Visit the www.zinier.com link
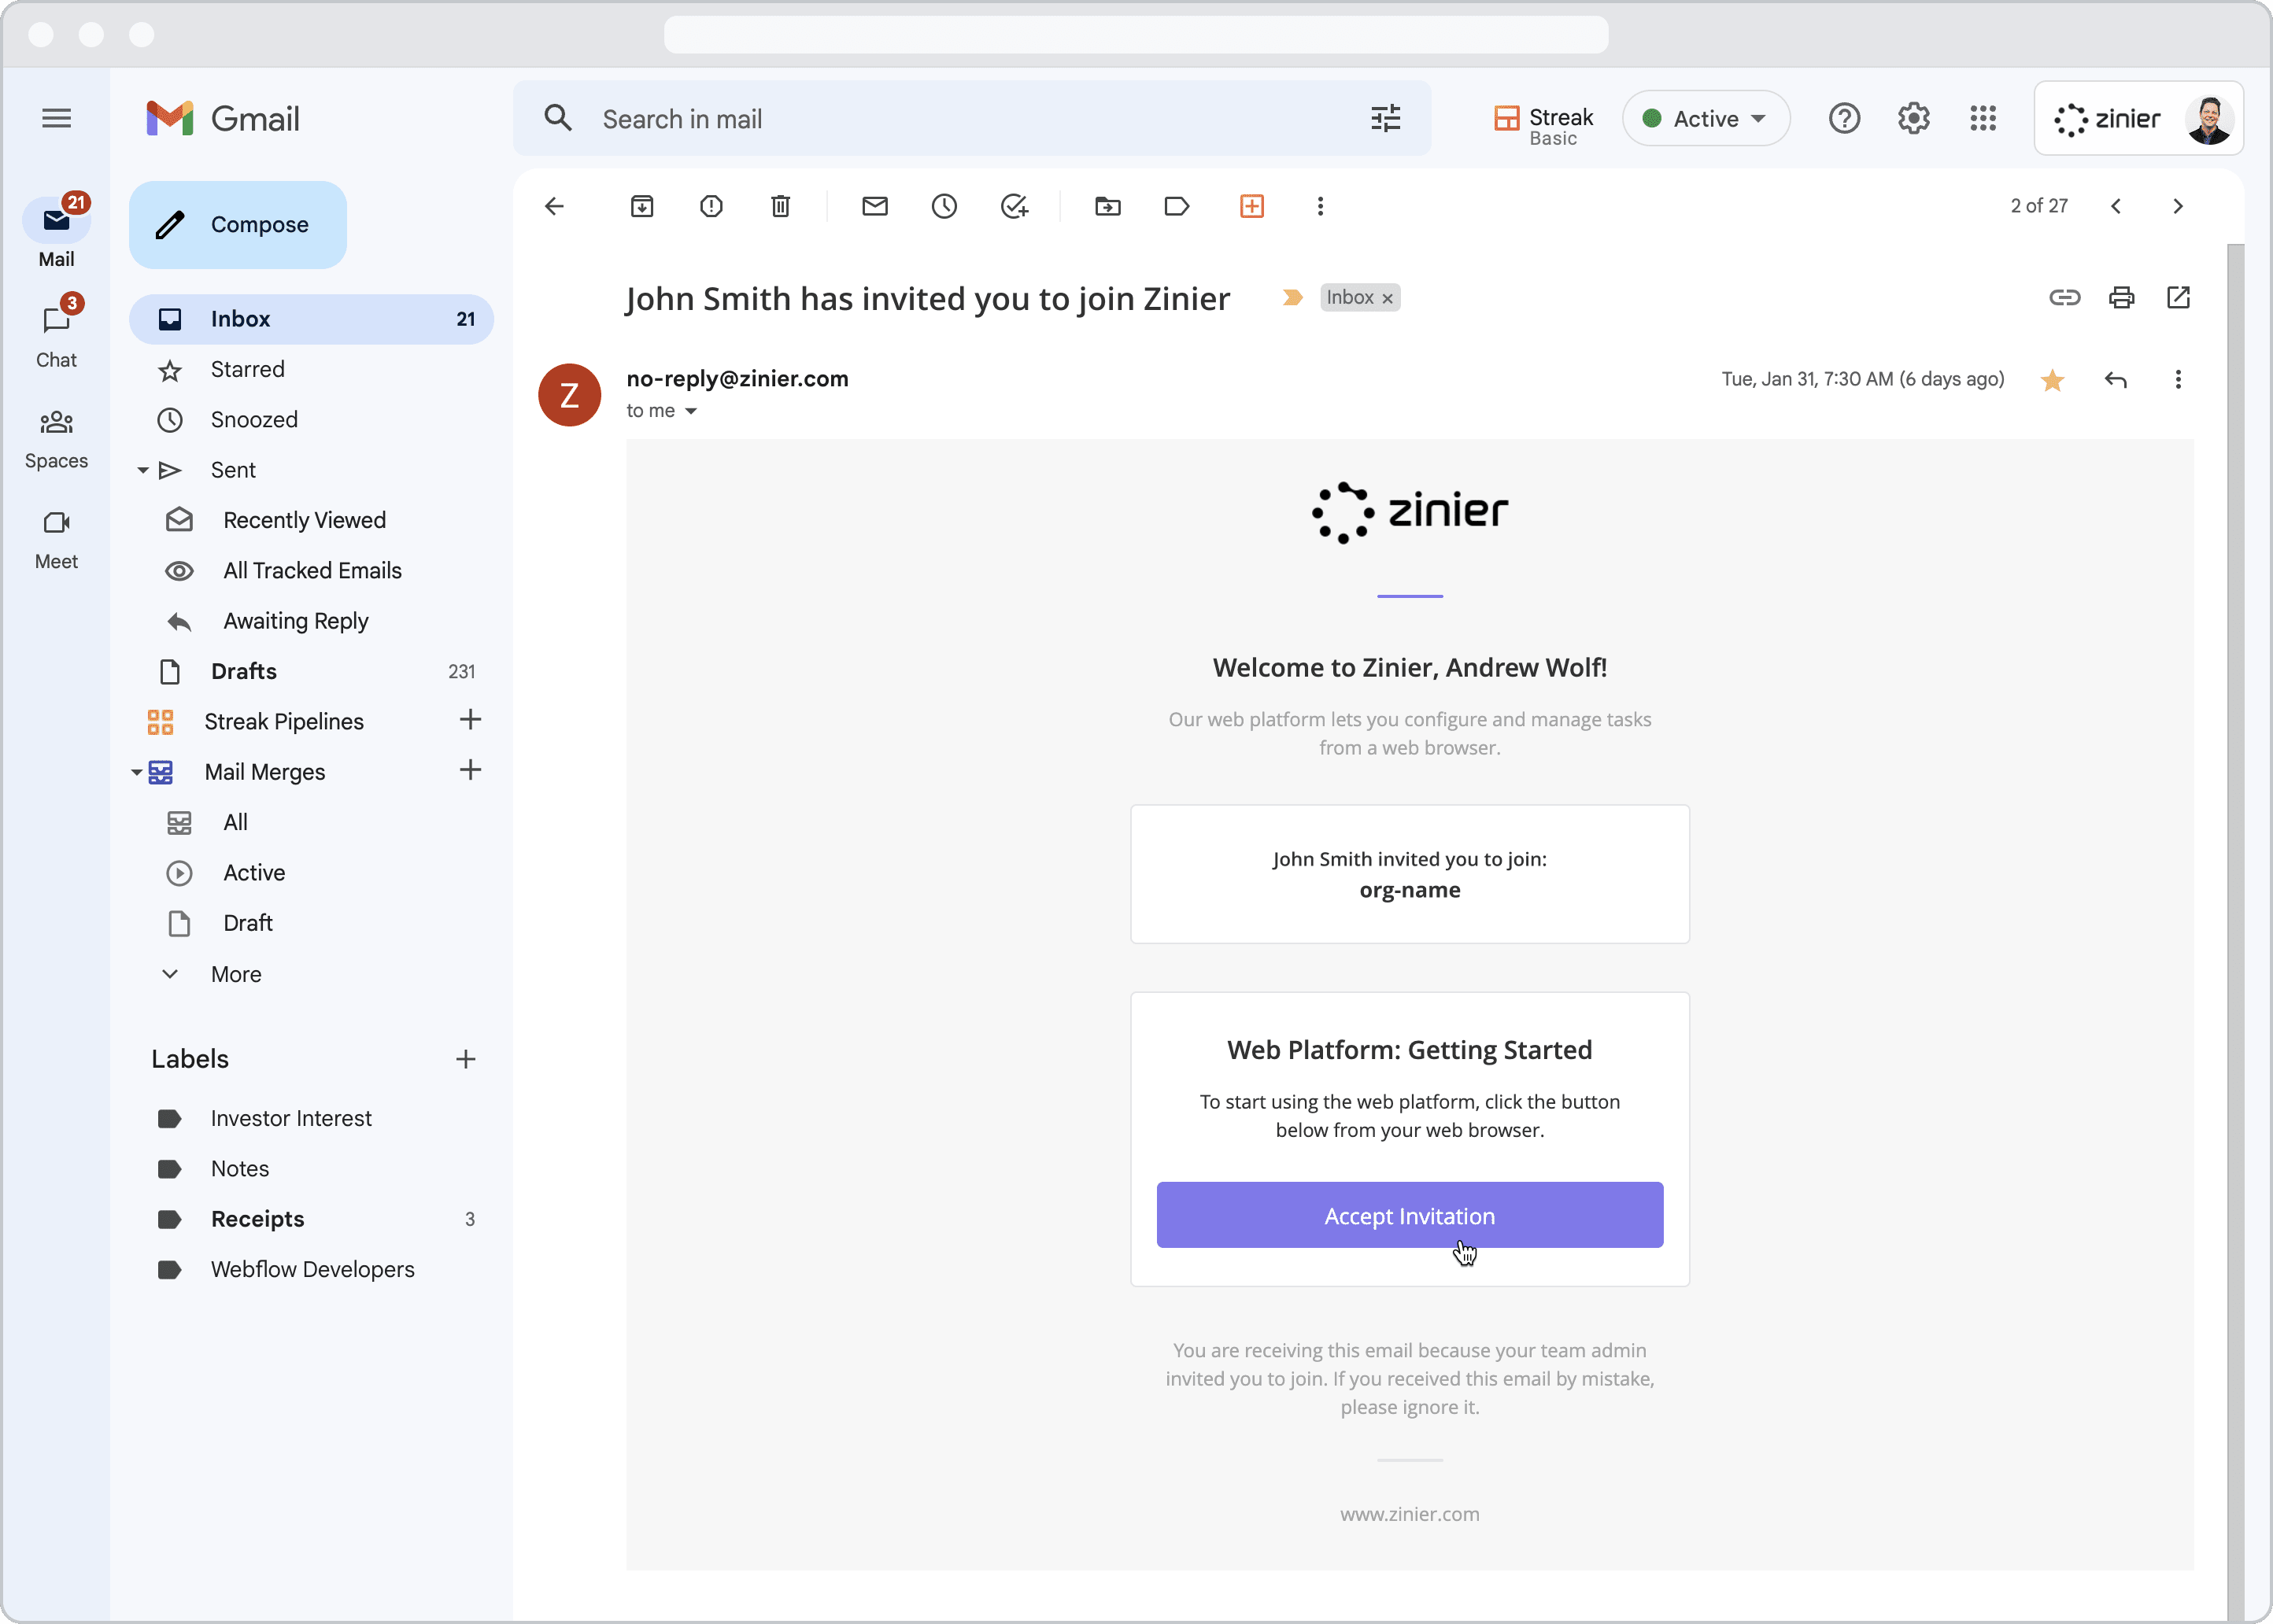 [1409, 1513]
